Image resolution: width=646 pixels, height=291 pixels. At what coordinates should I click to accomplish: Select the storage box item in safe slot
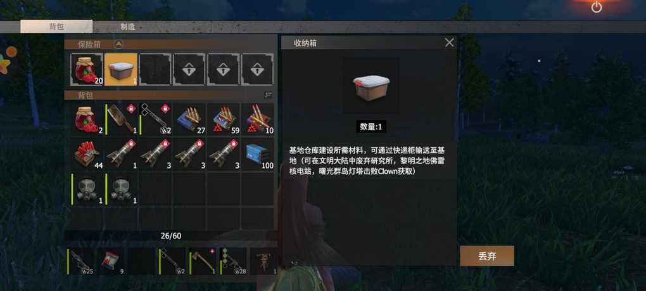click(121, 69)
